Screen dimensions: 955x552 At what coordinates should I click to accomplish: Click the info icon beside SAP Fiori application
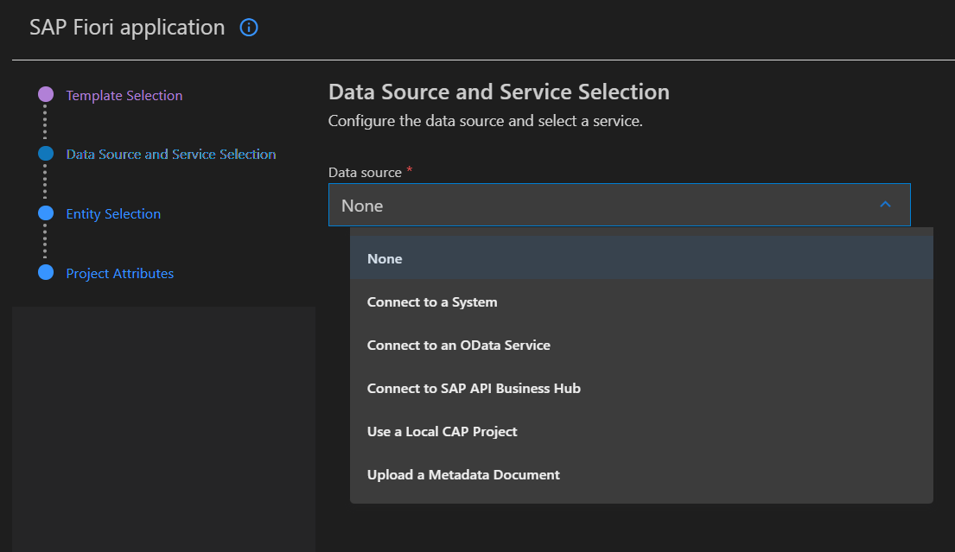point(249,28)
